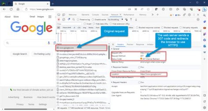Toggle DevTools inspect element icon

(x=59, y=15)
